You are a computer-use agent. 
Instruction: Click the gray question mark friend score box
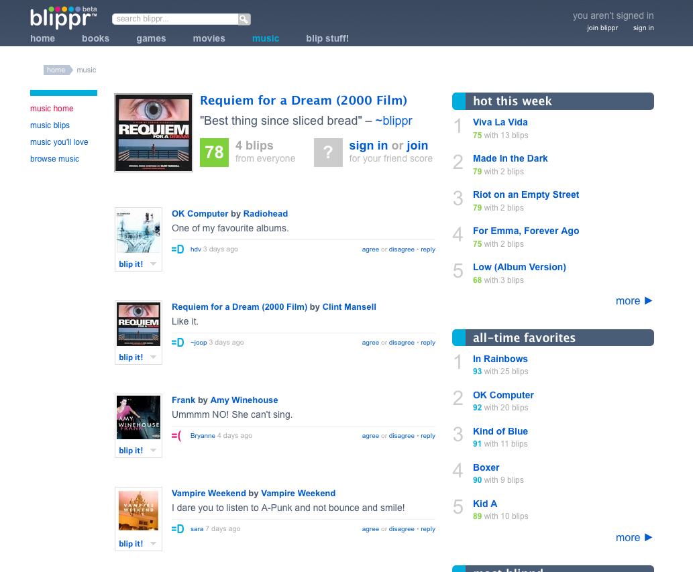[x=328, y=152]
